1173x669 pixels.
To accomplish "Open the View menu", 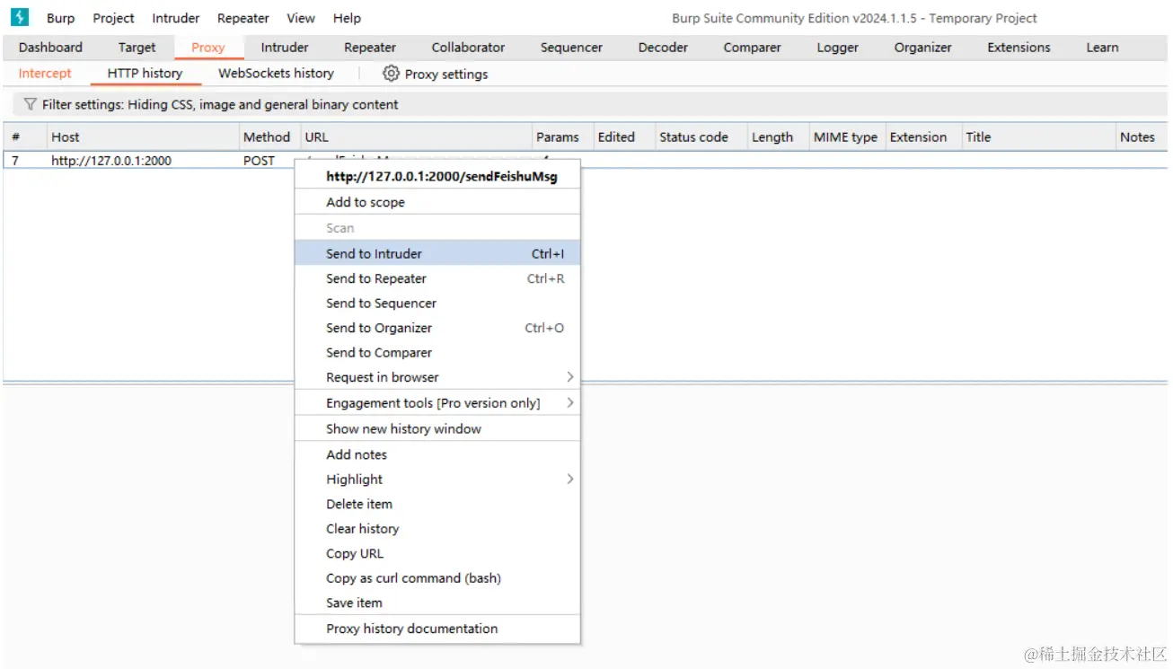I will (x=301, y=18).
